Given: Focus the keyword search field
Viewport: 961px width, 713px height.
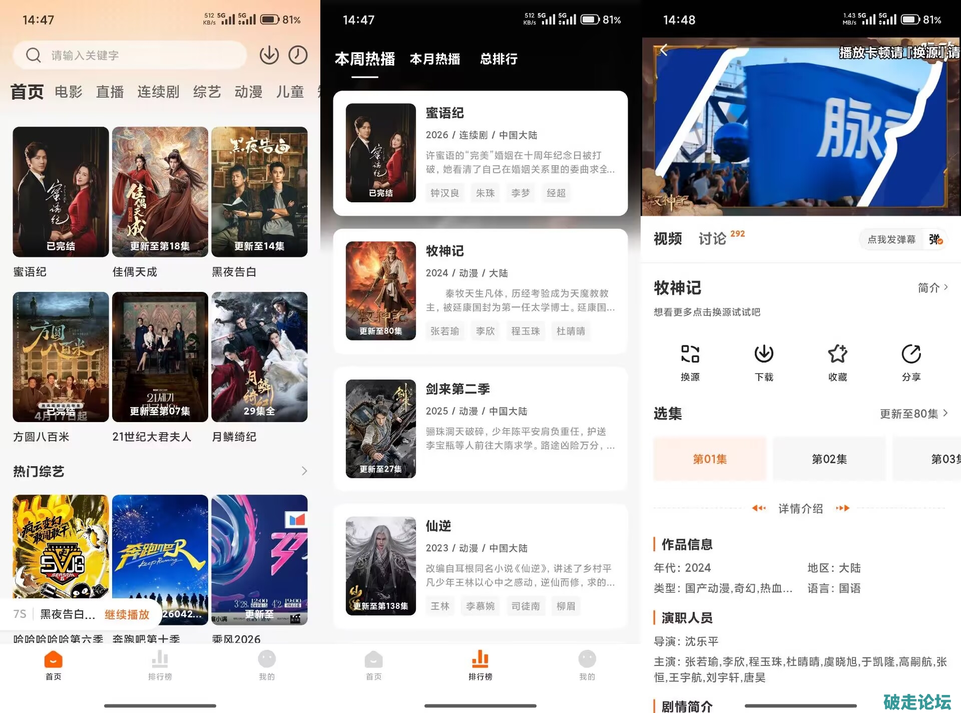Looking at the screenshot, I should (130, 55).
